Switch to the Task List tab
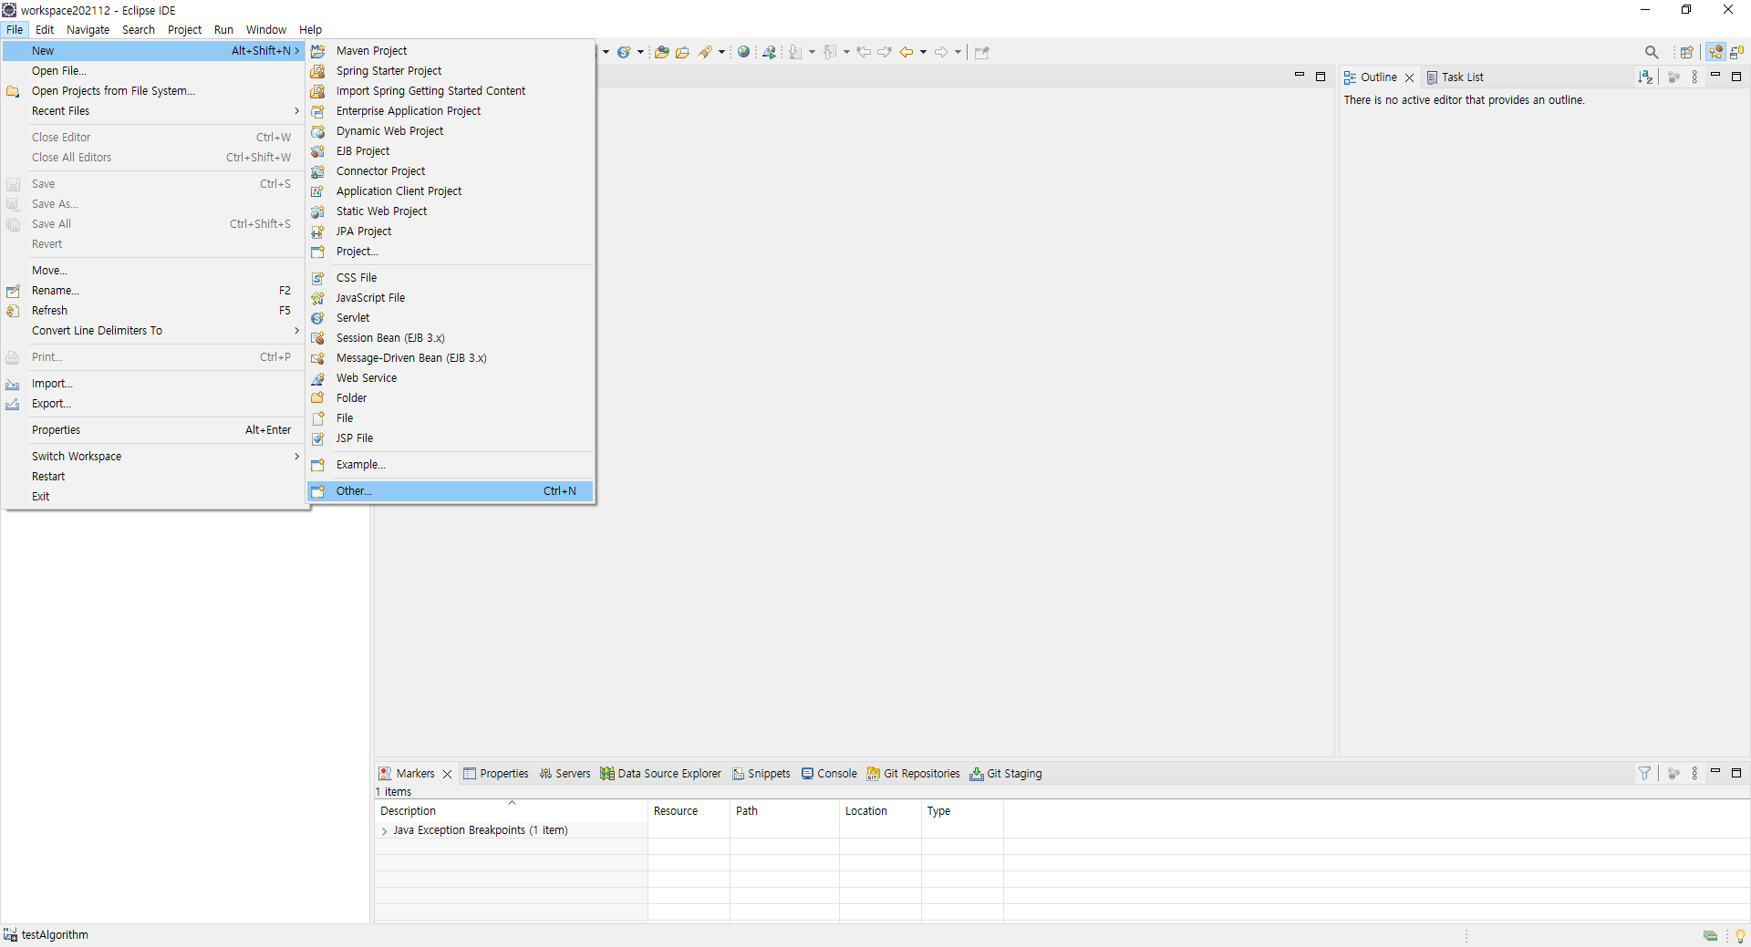Screen dimensions: 1751x947 pyautogui.click(x=1456, y=77)
